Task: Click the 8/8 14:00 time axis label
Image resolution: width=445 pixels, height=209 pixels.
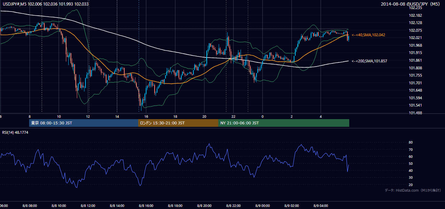Action: tap(117, 206)
